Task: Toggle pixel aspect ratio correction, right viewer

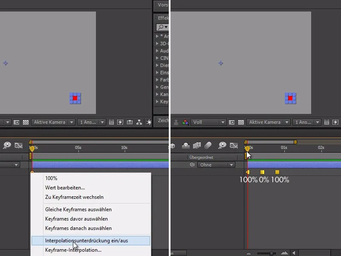Action: point(327,122)
